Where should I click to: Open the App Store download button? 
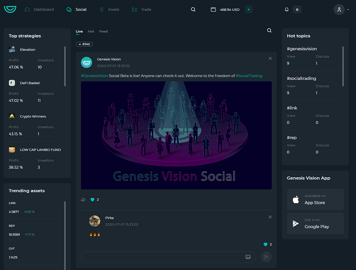coord(315,199)
